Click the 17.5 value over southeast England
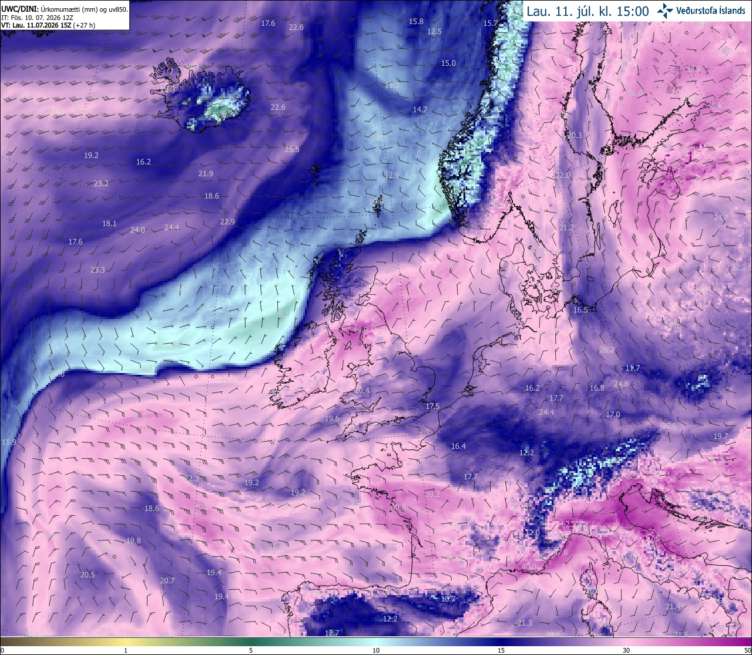752x655 pixels. coord(432,406)
